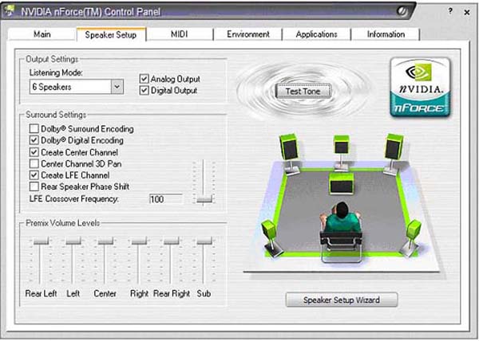Viewport: 479px width, 341px height.
Task: Select the front right speaker in diagram
Action: [394, 153]
